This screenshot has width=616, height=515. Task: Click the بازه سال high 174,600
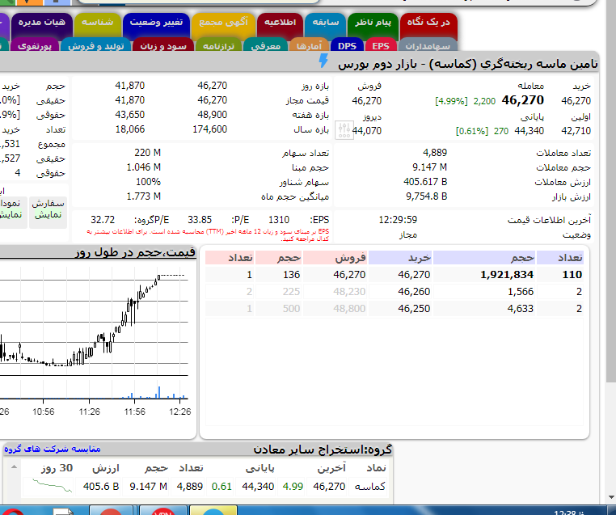point(210,129)
